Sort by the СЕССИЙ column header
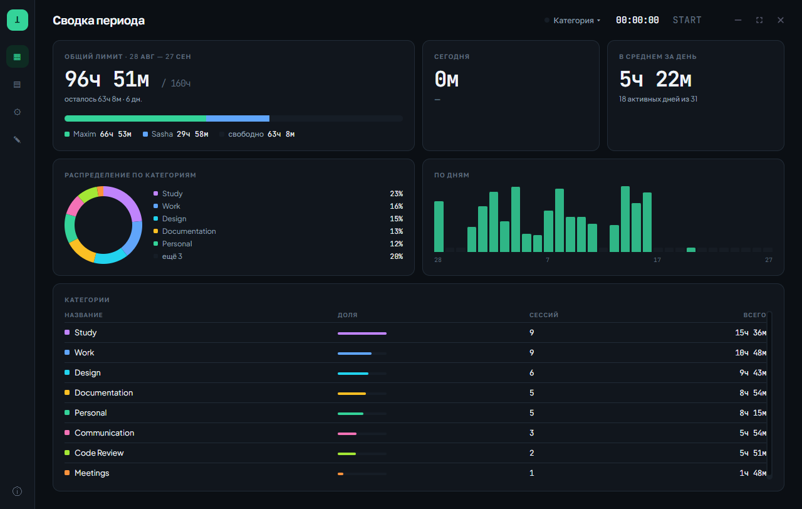The height and width of the screenshot is (509, 802). tap(544, 315)
